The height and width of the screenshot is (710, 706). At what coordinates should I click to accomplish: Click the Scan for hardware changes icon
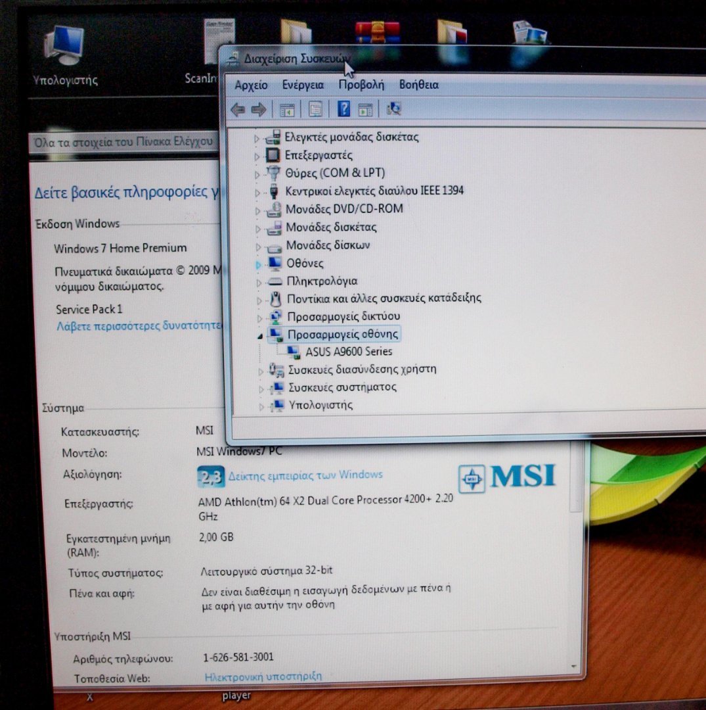coord(393,108)
